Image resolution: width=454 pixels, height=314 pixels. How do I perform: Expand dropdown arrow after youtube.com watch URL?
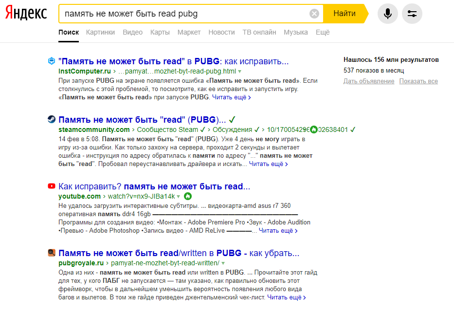pyautogui.click(x=179, y=197)
